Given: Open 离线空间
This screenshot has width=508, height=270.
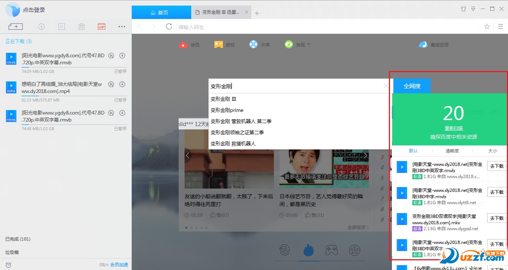Looking at the screenshot, I should (434, 45).
